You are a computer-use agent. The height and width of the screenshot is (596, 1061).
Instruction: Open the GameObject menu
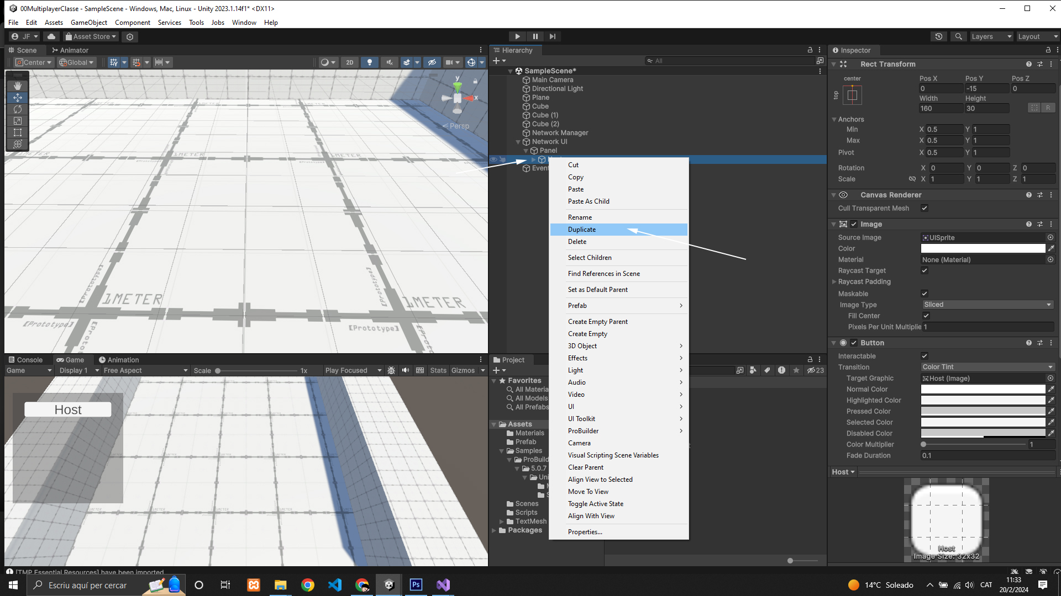(88, 23)
